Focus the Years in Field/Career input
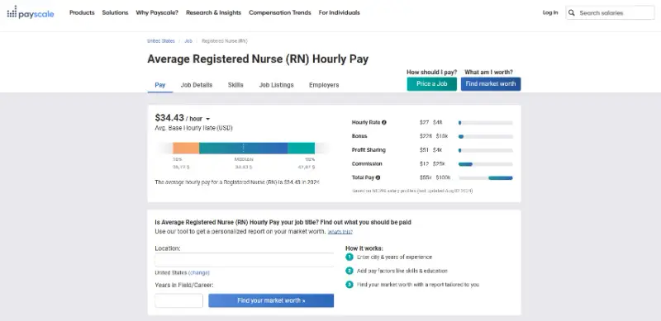661x321 pixels. click(178, 300)
